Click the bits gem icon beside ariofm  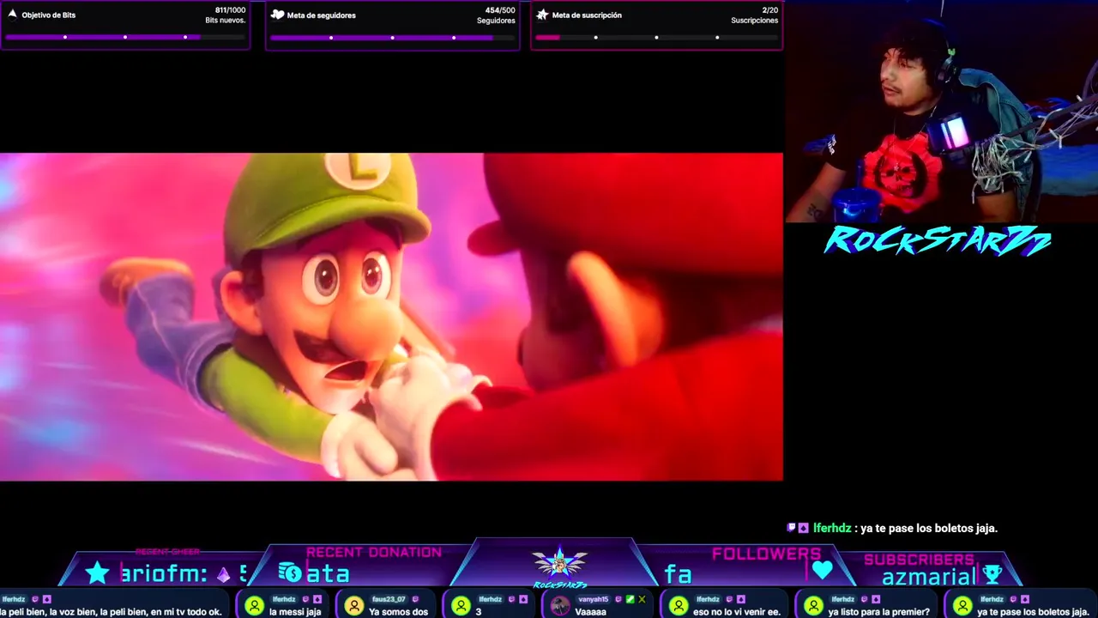[223, 575]
